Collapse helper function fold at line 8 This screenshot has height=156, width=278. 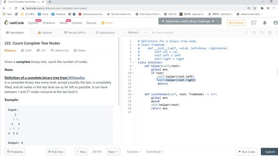pyautogui.click(x=133, y=66)
